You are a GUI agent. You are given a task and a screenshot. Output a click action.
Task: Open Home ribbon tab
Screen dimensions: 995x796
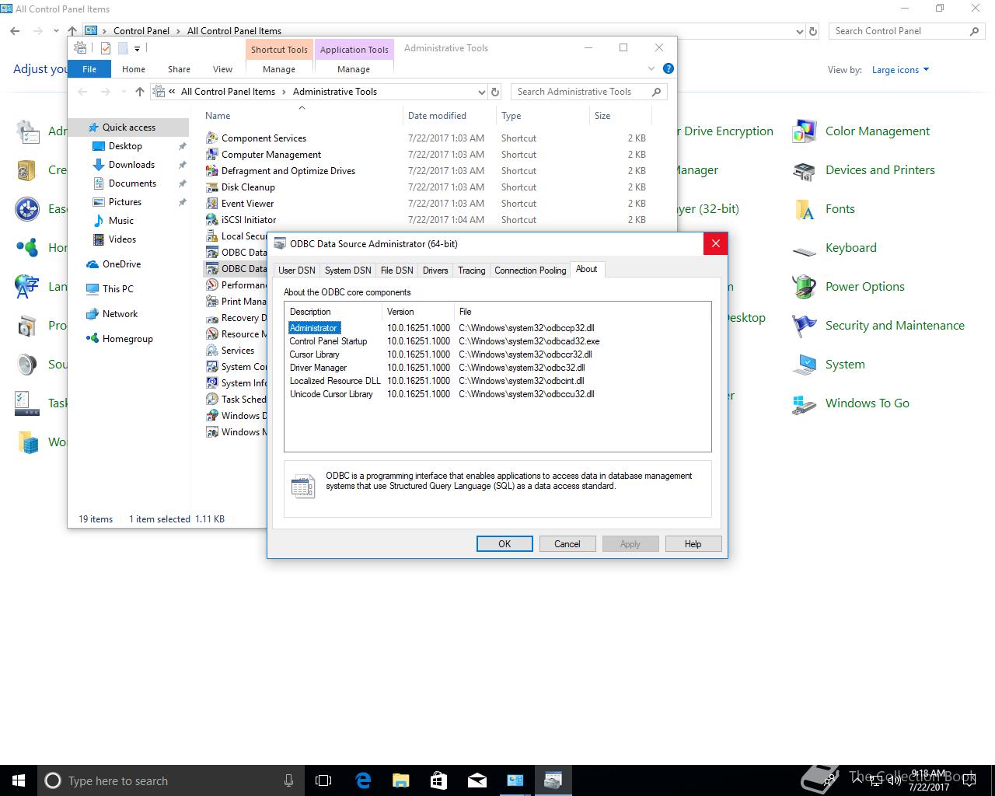(134, 69)
